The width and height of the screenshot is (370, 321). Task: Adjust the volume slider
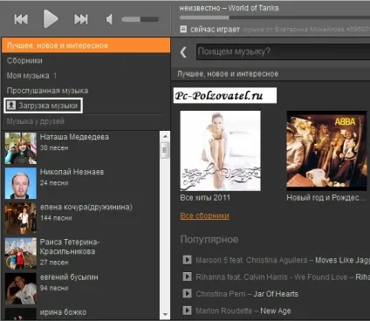click(140, 19)
